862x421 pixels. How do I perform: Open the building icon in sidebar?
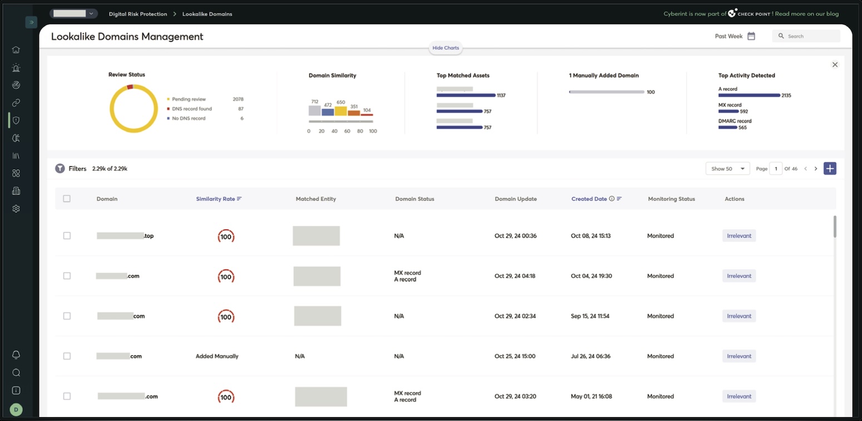(x=16, y=191)
